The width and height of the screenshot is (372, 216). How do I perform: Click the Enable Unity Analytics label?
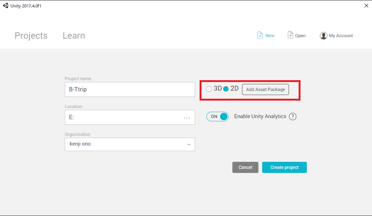pyautogui.click(x=260, y=117)
